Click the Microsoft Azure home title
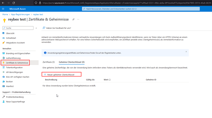Image resolution: width=212 pixels, height=118 pixels. (x=18, y=9)
